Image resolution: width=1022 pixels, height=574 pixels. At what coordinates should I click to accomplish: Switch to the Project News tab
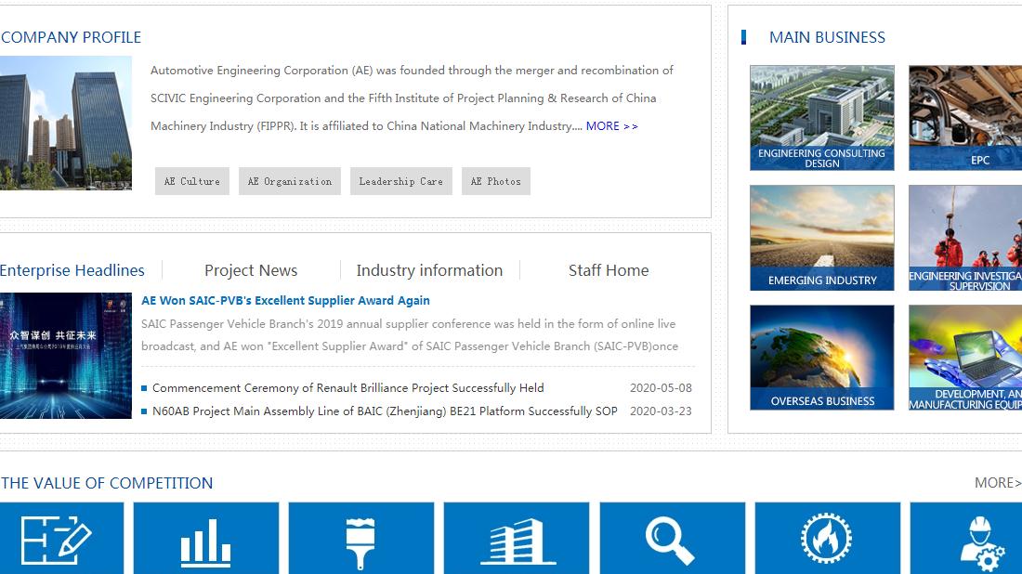[x=251, y=270]
